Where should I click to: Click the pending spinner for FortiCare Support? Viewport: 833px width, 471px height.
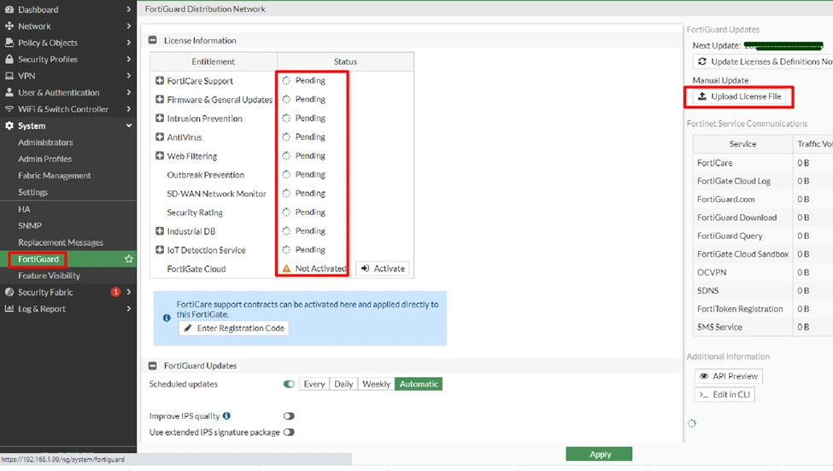286,80
